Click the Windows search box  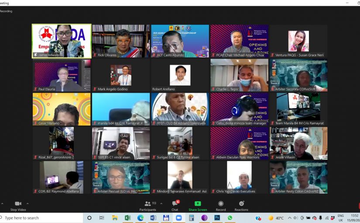pyautogui.click(x=41, y=218)
